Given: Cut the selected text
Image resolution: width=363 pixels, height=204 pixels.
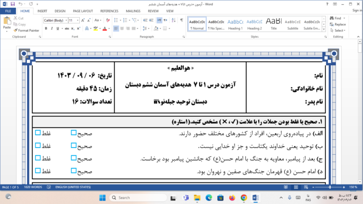Looking at the screenshot, I should point(19,18).
